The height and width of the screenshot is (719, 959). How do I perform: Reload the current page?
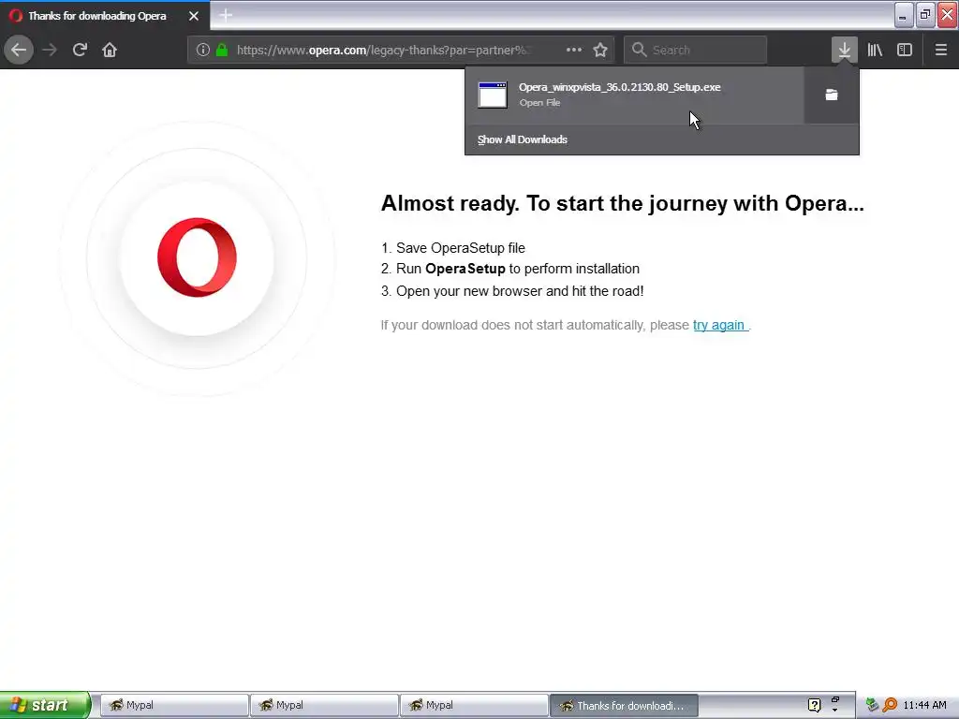tap(80, 50)
